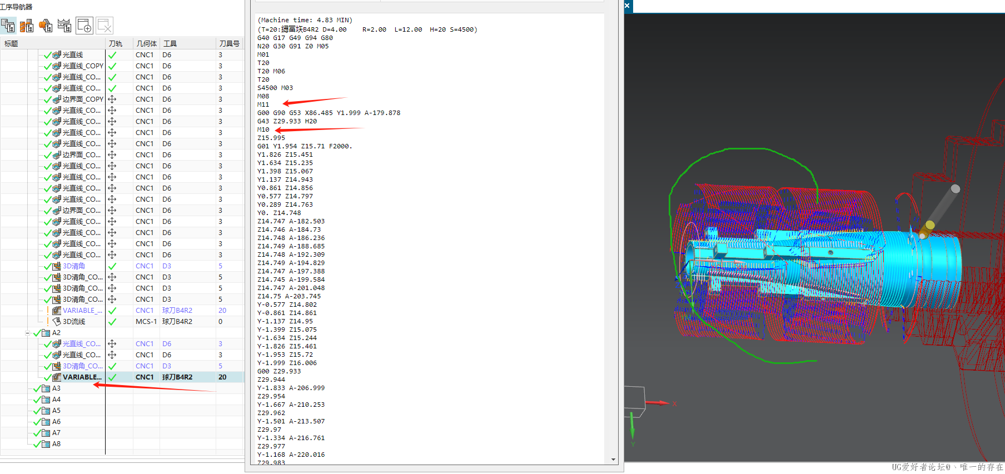This screenshot has width=1005, height=474.
Task: Click folder icon of group A5
Action: (46, 411)
